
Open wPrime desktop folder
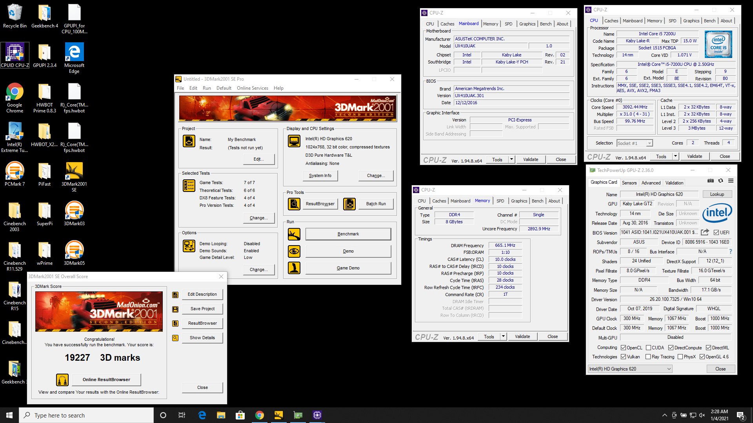point(44,253)
